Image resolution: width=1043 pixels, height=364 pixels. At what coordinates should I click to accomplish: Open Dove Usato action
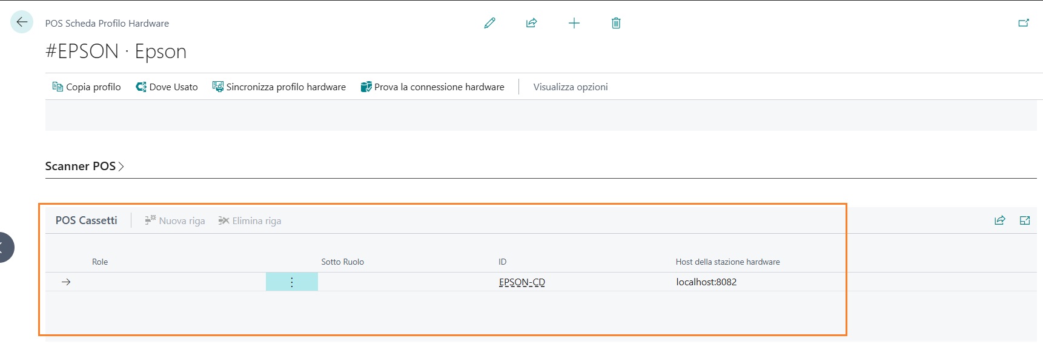coord(167,87)
